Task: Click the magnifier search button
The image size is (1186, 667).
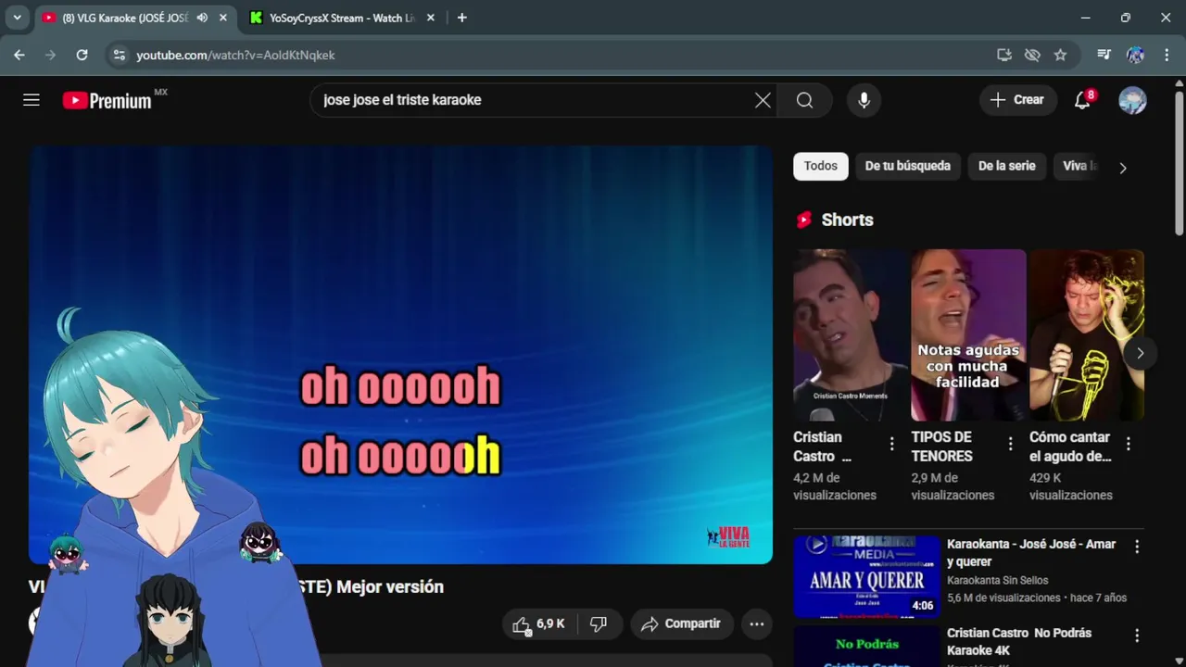Action: point(804,100)
